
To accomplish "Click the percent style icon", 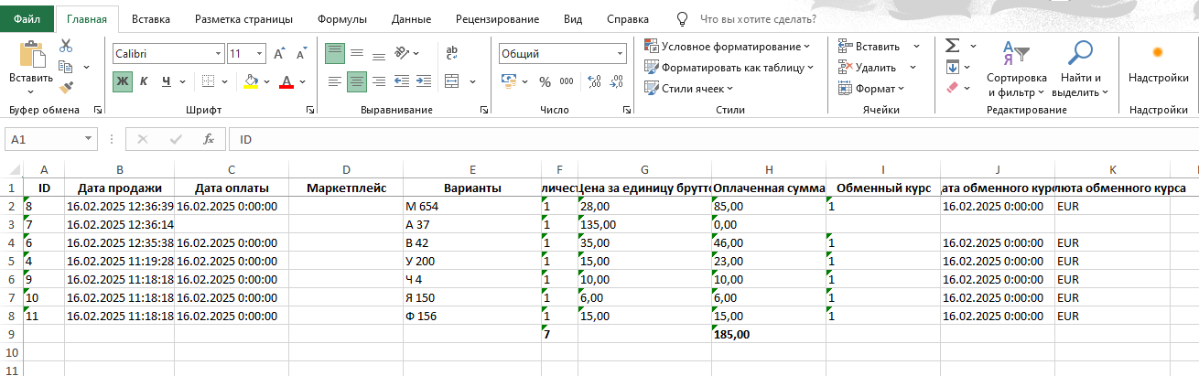I will point(545,81).
